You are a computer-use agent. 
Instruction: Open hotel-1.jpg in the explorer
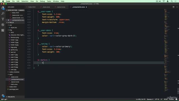point(14,40)
